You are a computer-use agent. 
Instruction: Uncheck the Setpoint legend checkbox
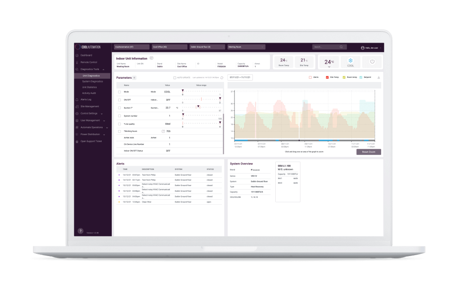tap(361, 77)
